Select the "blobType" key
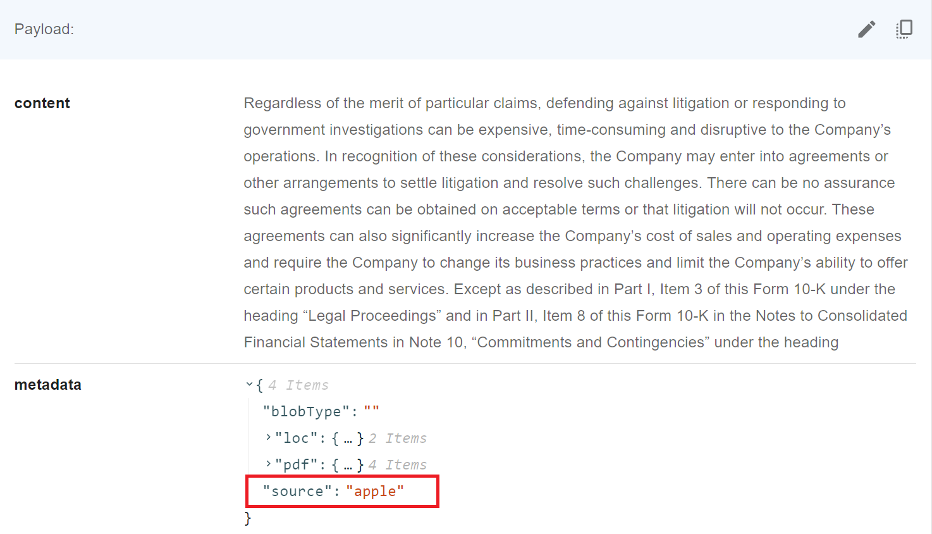 tap(306, 412)
